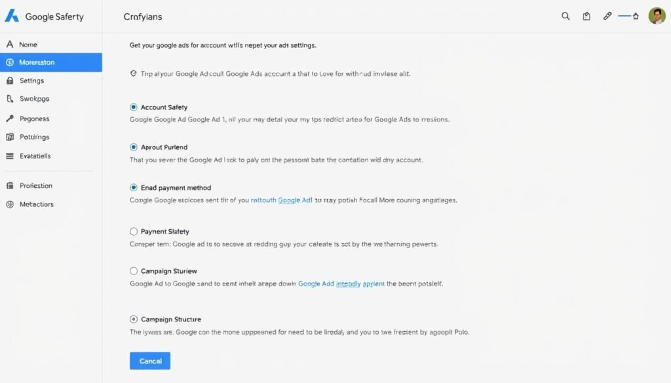Click the clipboard icon near the top right
The image size is (671, 383).
click(x=586, y=16)
